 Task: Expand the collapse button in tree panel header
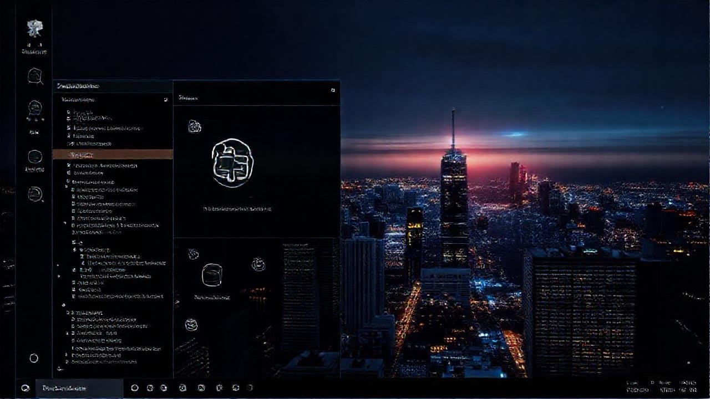click(165, 100)
